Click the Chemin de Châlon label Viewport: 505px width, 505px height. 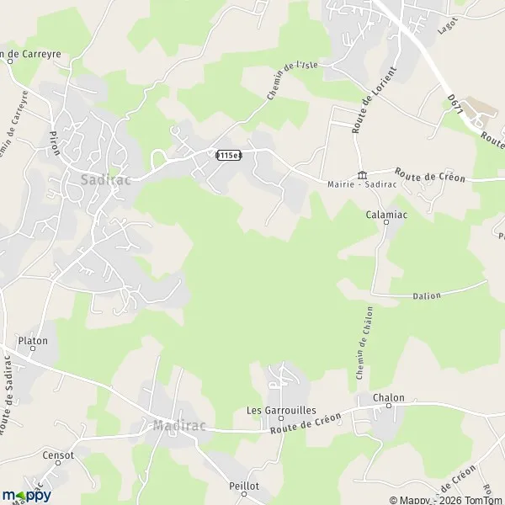point(364,343)
